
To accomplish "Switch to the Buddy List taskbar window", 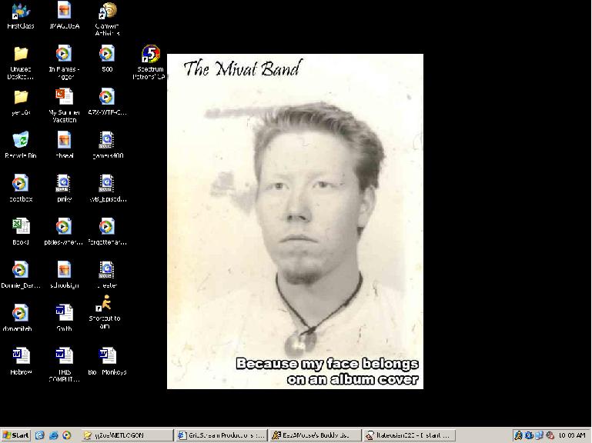I will tap(314, 435).
